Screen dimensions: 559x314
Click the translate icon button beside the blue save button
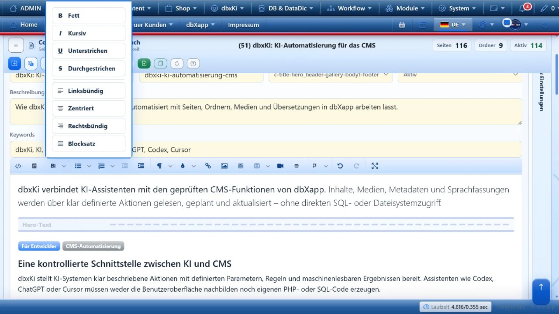[31, 63]
